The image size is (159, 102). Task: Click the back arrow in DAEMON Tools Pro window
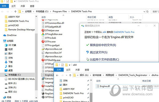2,12
